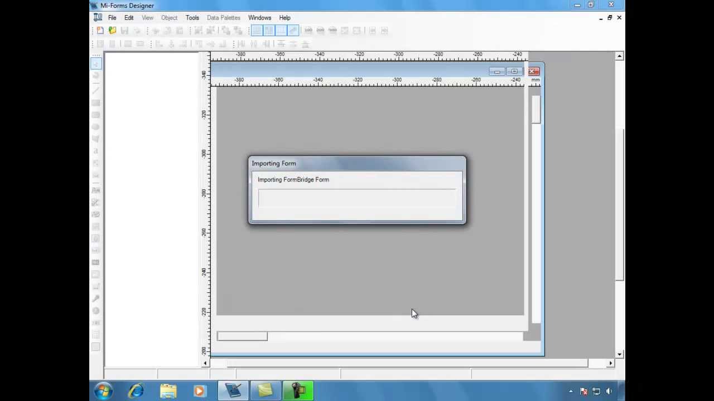Screen dimensions: 714x401
Task: Open the Windows Start menu orb
Action: [104, 391]
